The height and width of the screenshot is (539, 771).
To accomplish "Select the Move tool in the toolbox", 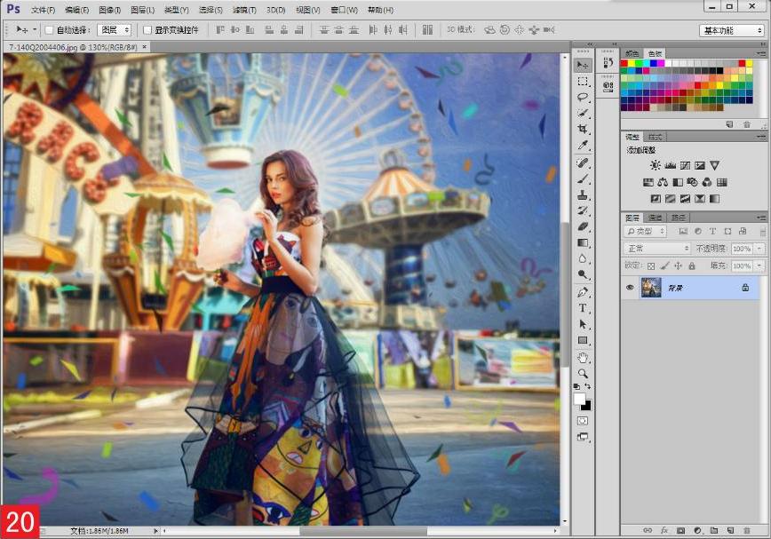I will [583, 66].
